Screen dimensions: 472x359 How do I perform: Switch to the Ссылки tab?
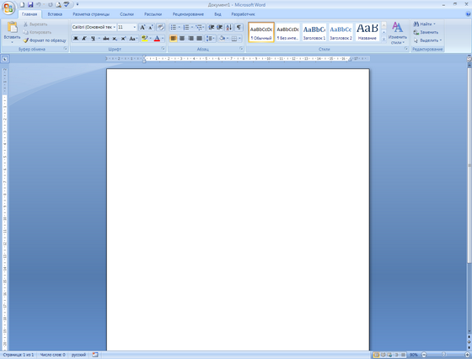coord(126,14)
